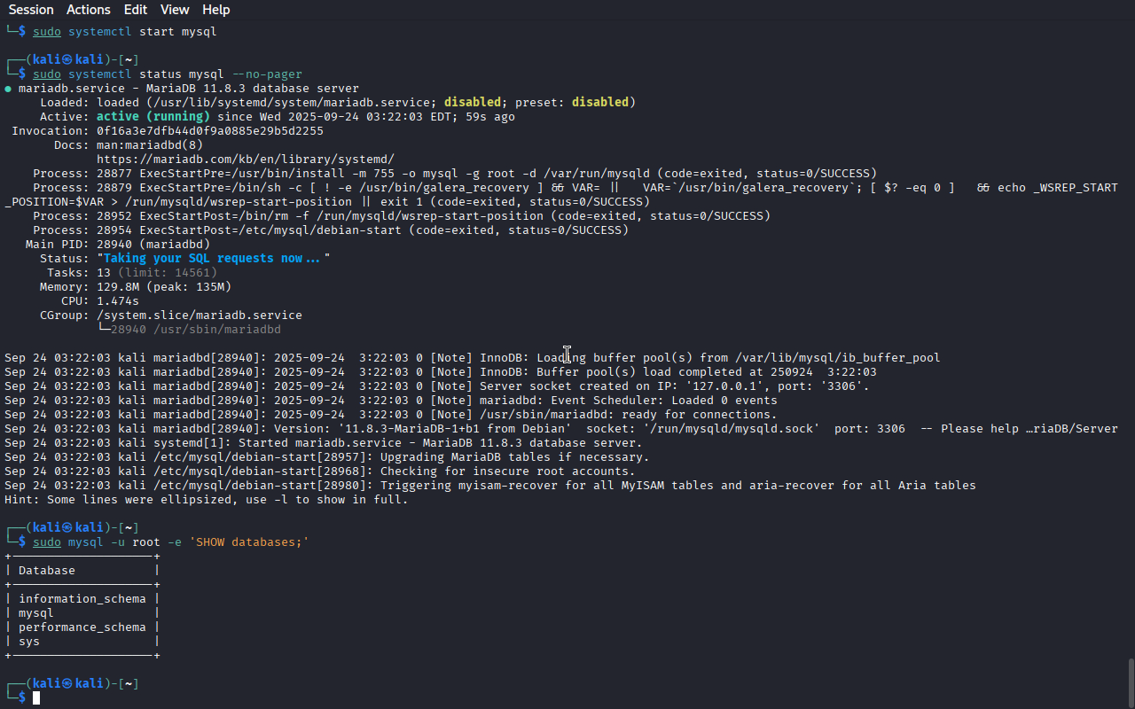The width and height of the screenshot is (1135, 709).
Task: Click the performance_schema database row
Action: [x=82, y=627]
